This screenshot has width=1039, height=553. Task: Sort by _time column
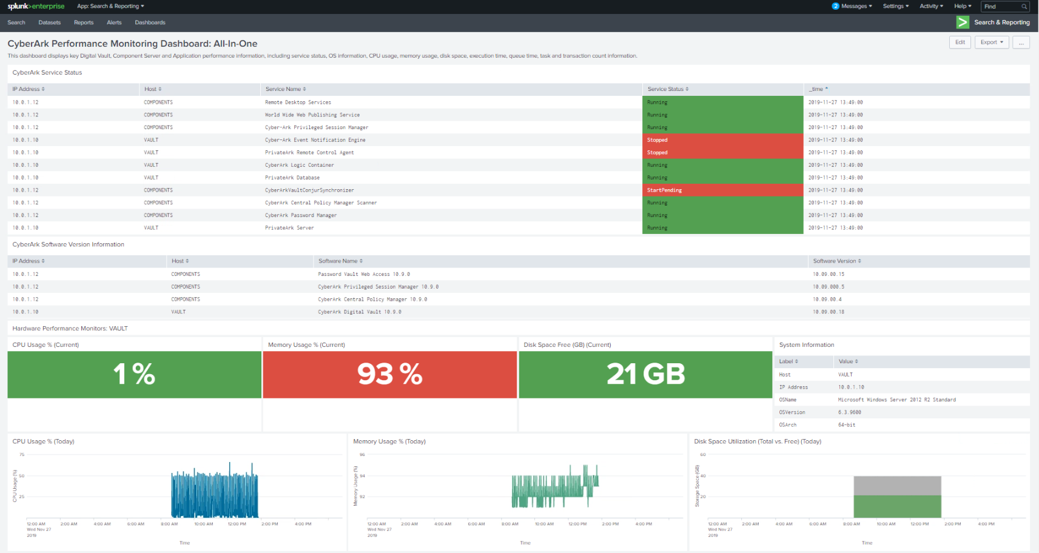pos(818,89)
